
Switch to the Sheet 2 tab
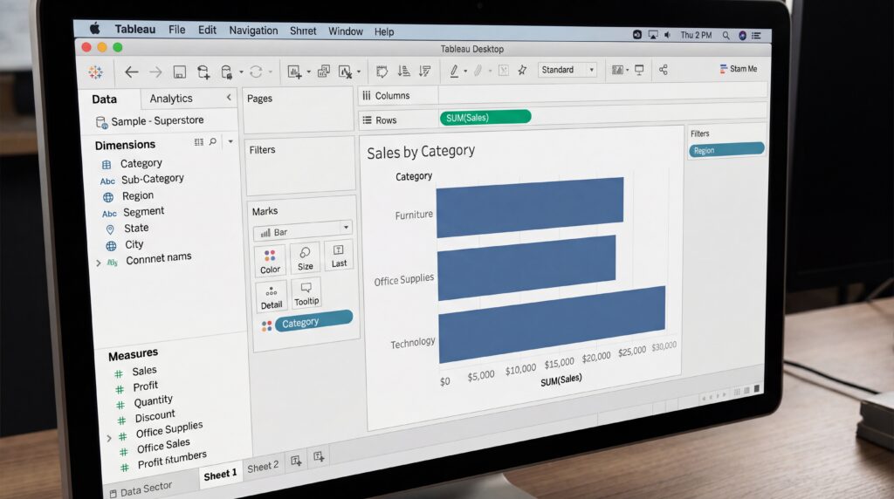point(263,467)
